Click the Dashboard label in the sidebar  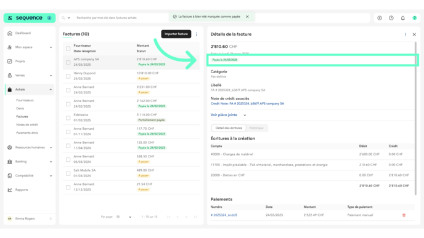(23, 33)
